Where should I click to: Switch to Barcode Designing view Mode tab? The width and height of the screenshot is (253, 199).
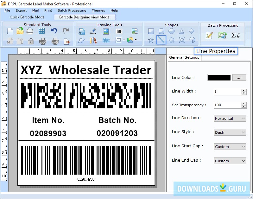point(85,17)
